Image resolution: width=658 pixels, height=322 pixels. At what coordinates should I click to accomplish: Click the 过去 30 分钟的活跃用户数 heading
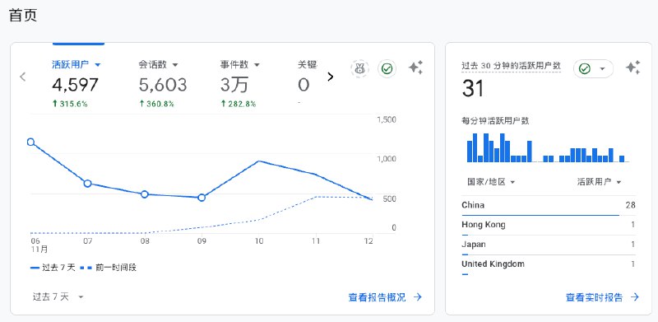click(511, 66)
